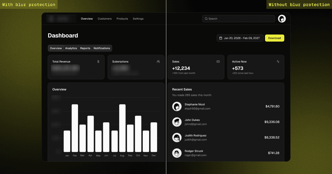The height and width of the screenshot is (174, 332).
Task: Open the user profile avatar
Action: (x=282, y=19)
